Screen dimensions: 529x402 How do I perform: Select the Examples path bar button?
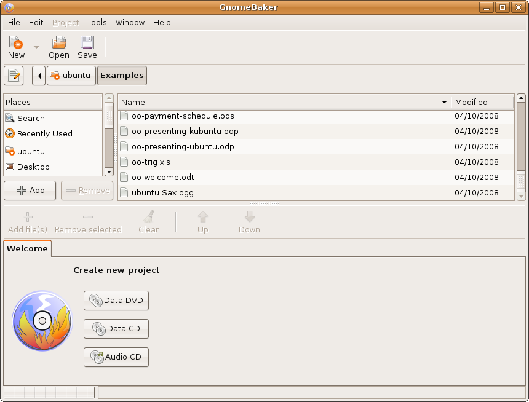tap(122, 76)
